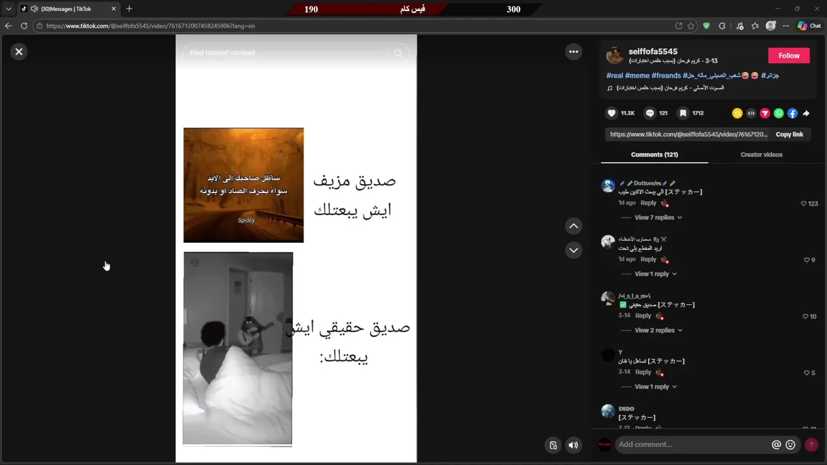The height and width of the screenshot is (465, 827).
Task: Mute the tab via its speaker icon
Action: tap(34, 9)
